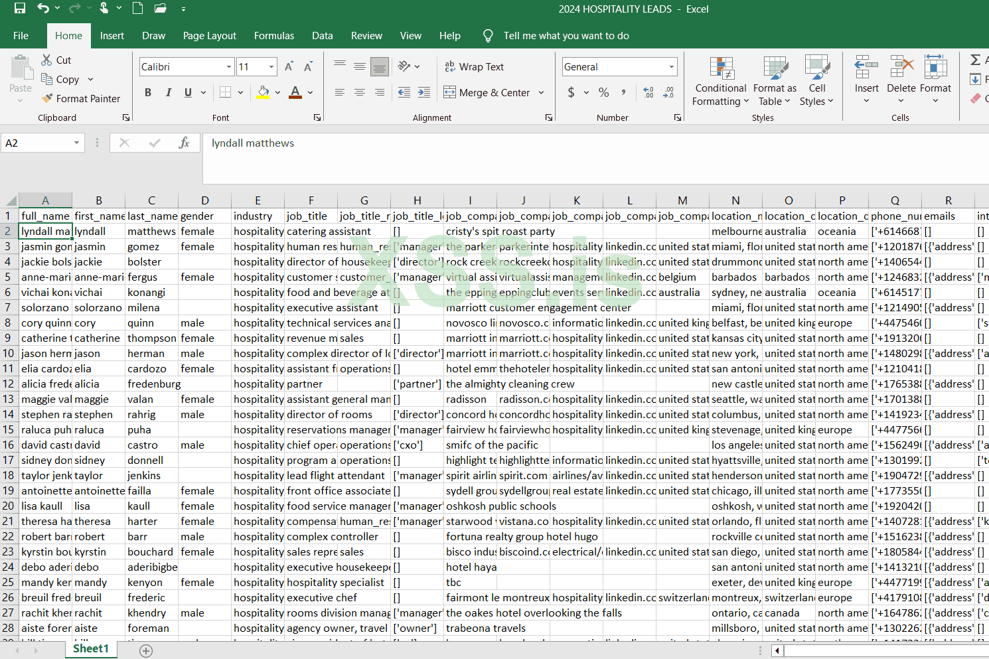This screenshot has height=659, width=989.
Task: Open Conditional Formatting options
Action: (x=720, y=80)
